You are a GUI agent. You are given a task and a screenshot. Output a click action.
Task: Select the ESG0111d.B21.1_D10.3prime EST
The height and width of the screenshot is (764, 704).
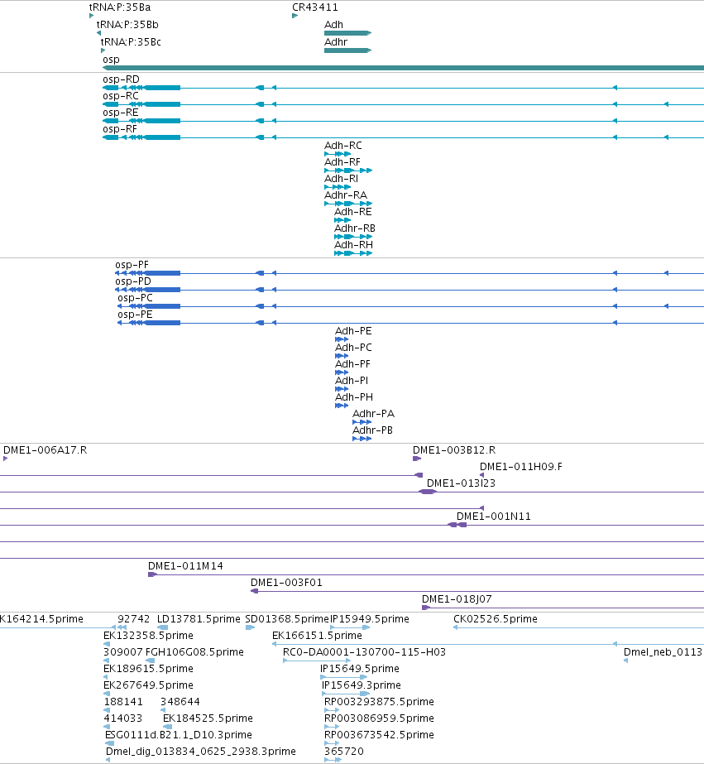click(x=109, y=744)
